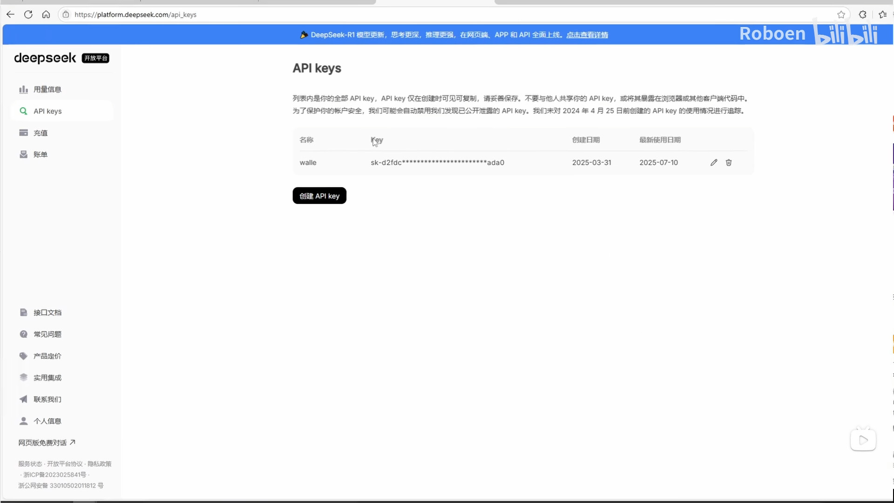
Task: Open the browser extensions puzzle icon
Action: point(862,14)
